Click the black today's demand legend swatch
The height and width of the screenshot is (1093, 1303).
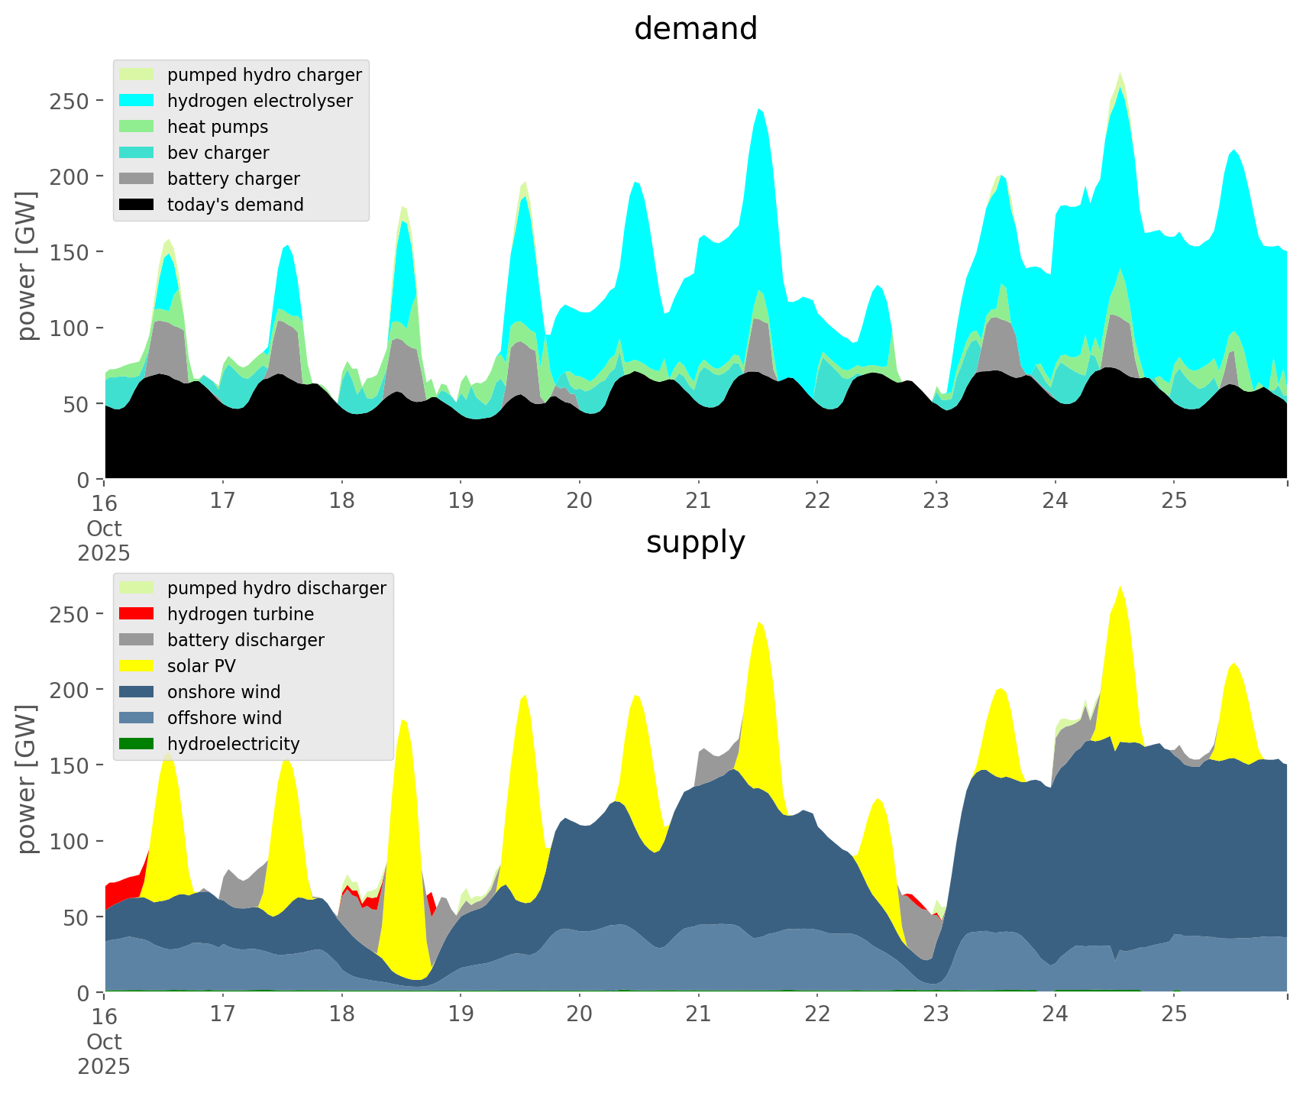click(x=137, y=205)
